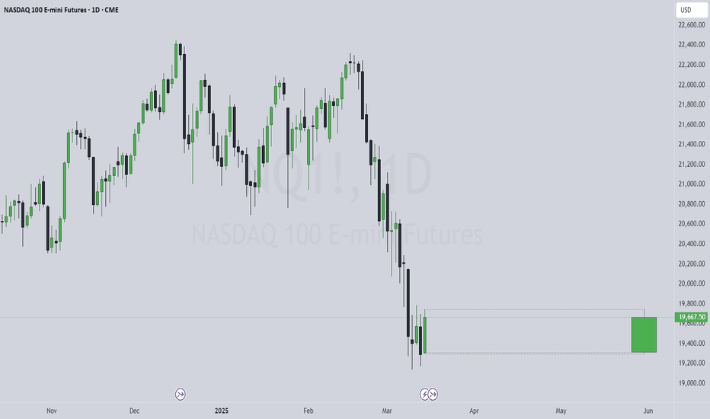Select the solid green rectangle drawing

(x=644, y=334)
